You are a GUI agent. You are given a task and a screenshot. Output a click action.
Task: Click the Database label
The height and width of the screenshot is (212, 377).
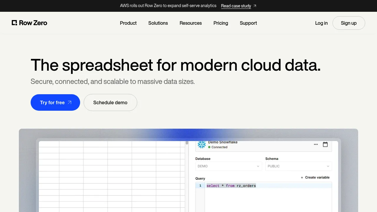pyautogui.click(x=203, y=158)
